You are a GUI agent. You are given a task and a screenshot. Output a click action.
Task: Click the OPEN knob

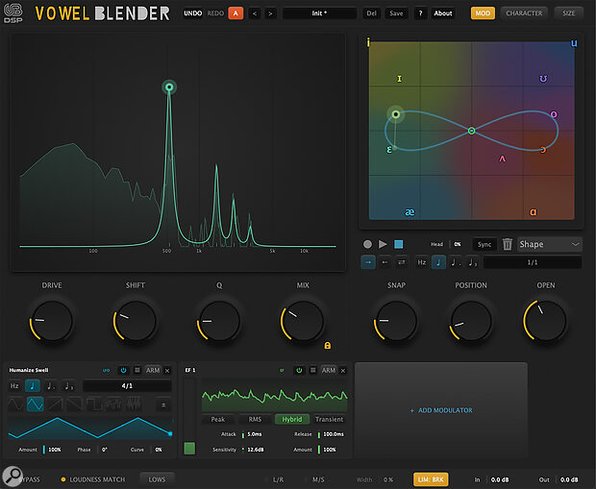546,321
